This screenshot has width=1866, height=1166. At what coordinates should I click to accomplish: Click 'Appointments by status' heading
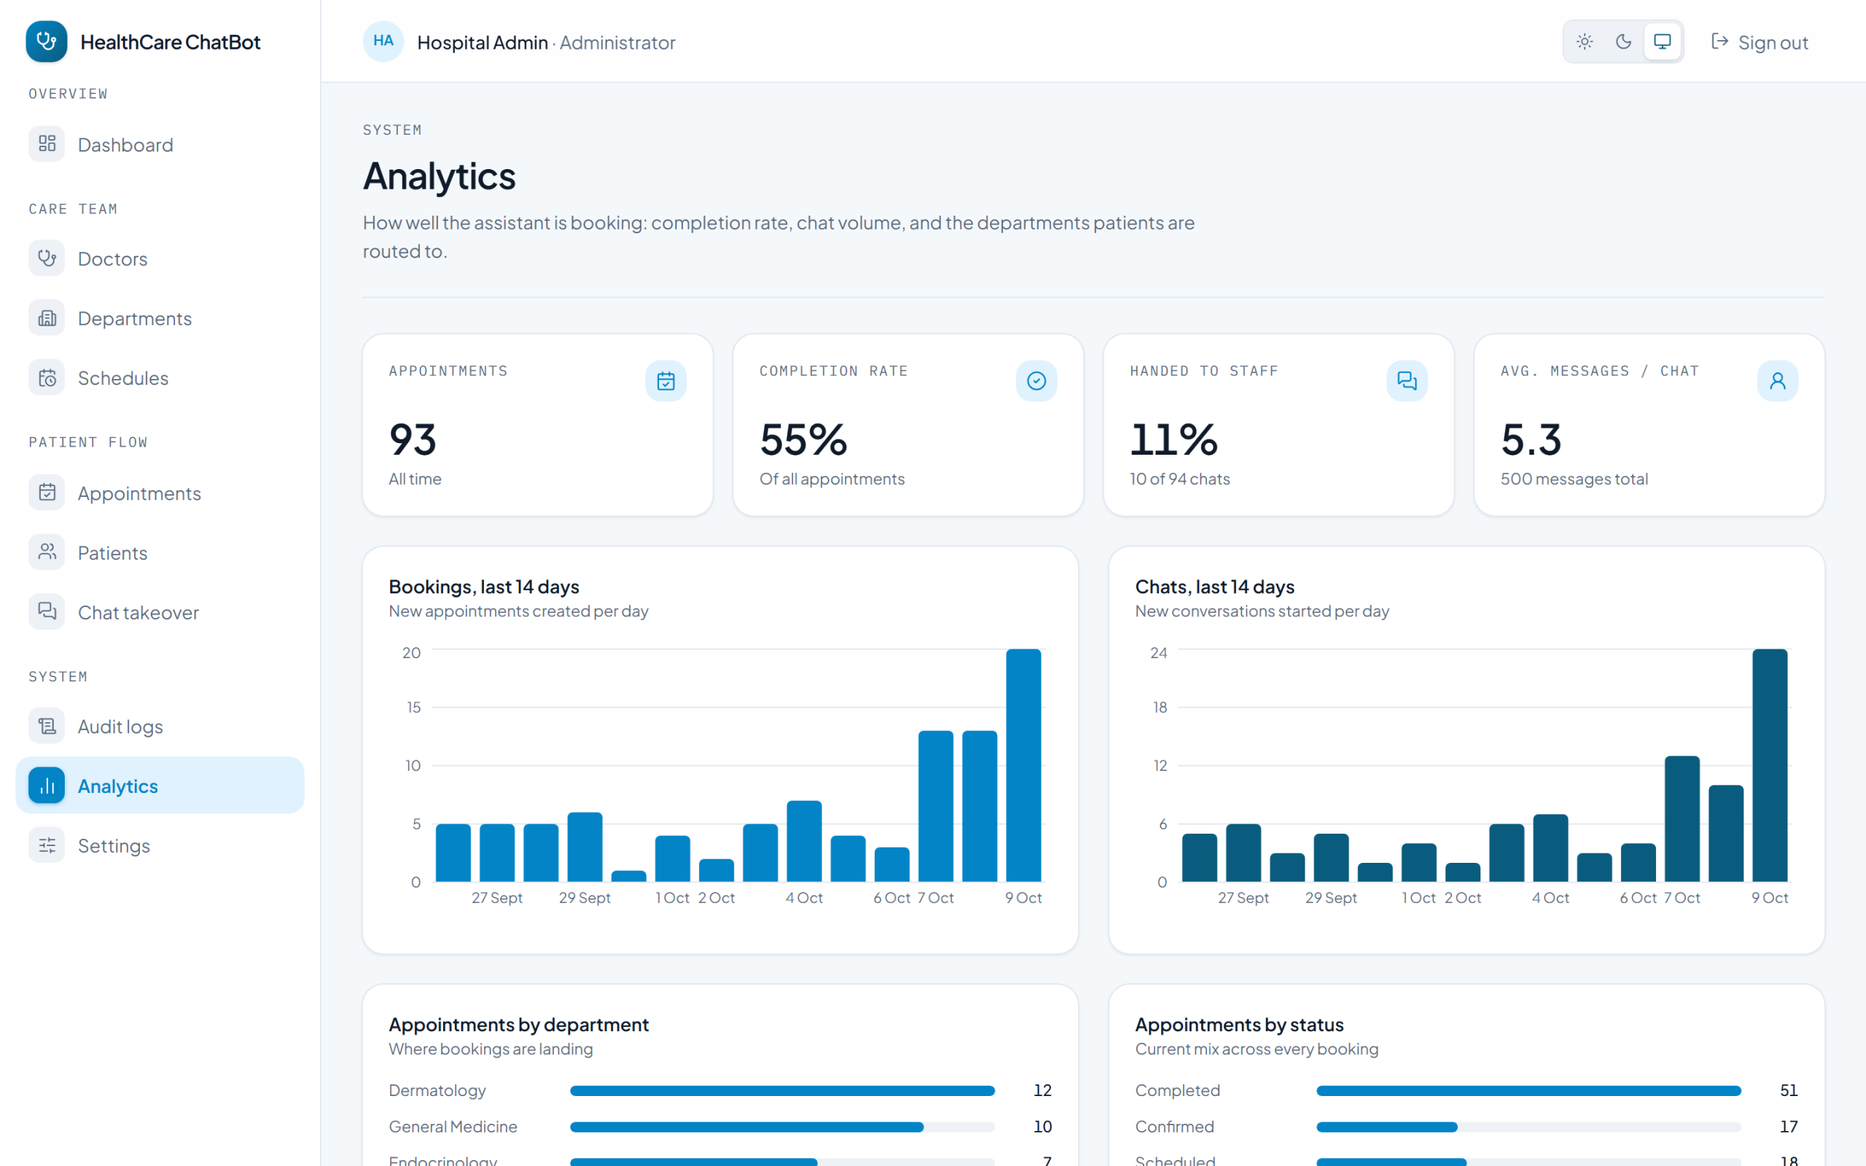(1239, 1025)
